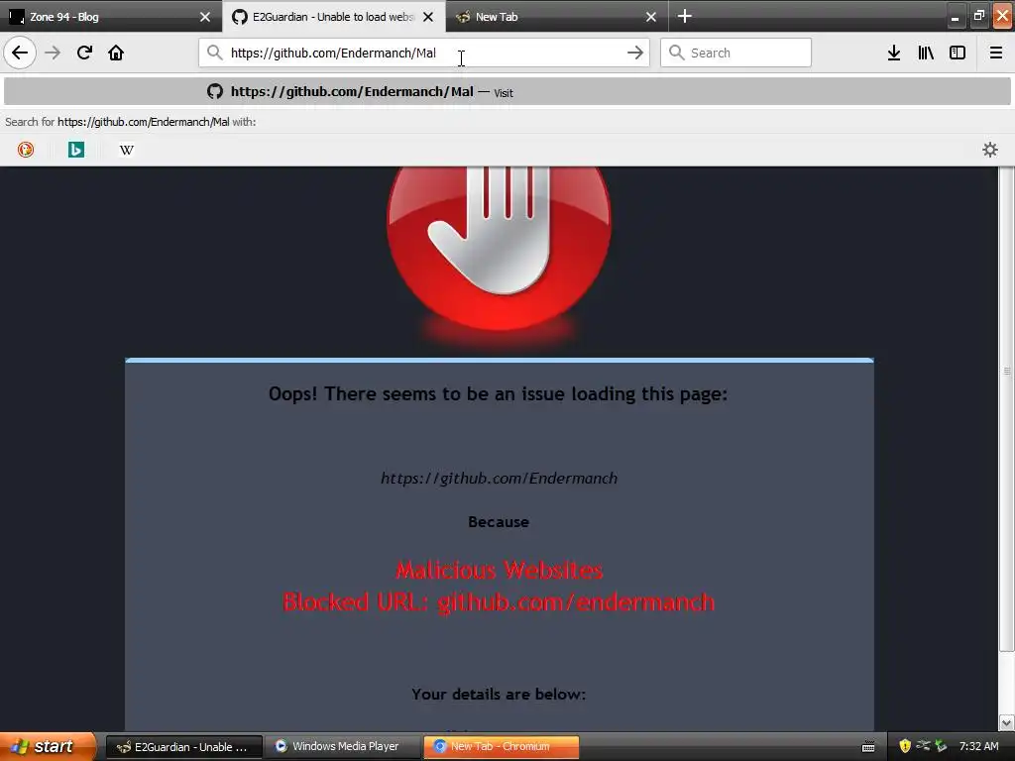Toggle the sidebar view icon

(958, 53)
